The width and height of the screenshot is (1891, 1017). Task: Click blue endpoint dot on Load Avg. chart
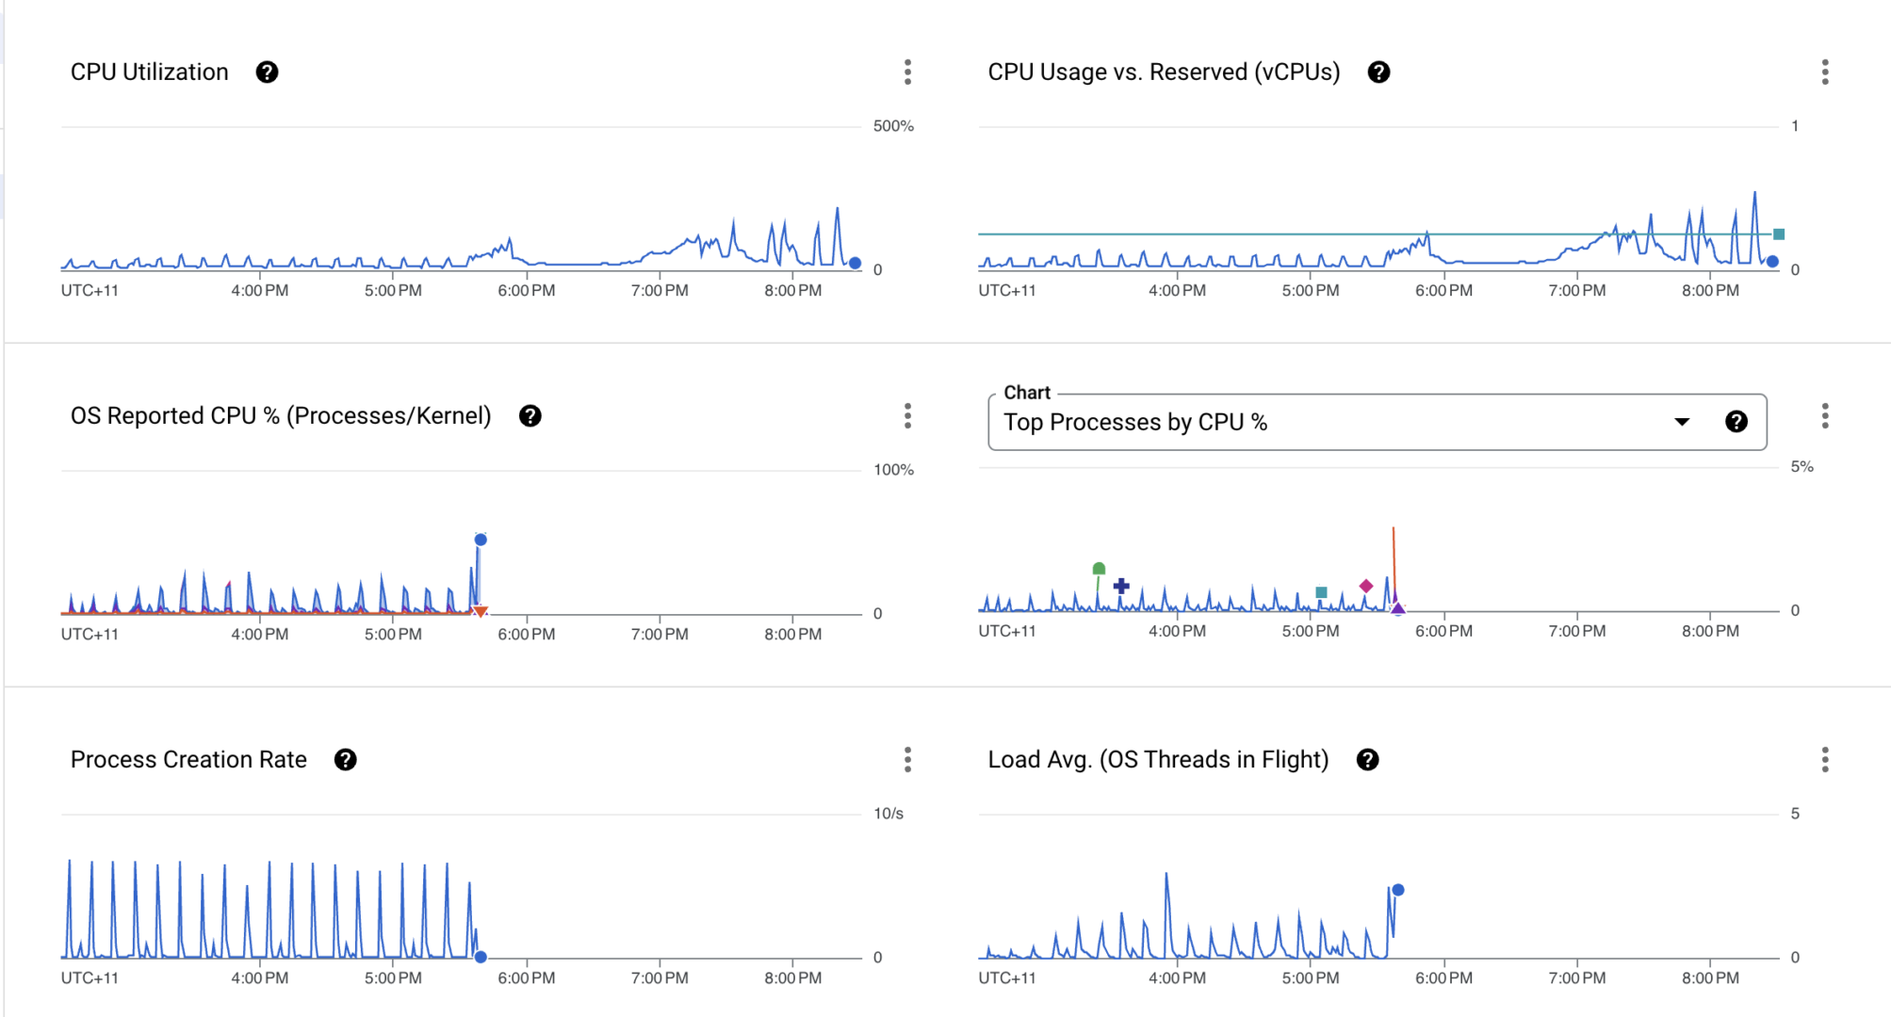pyautogui.click(x=1398, y=890)
